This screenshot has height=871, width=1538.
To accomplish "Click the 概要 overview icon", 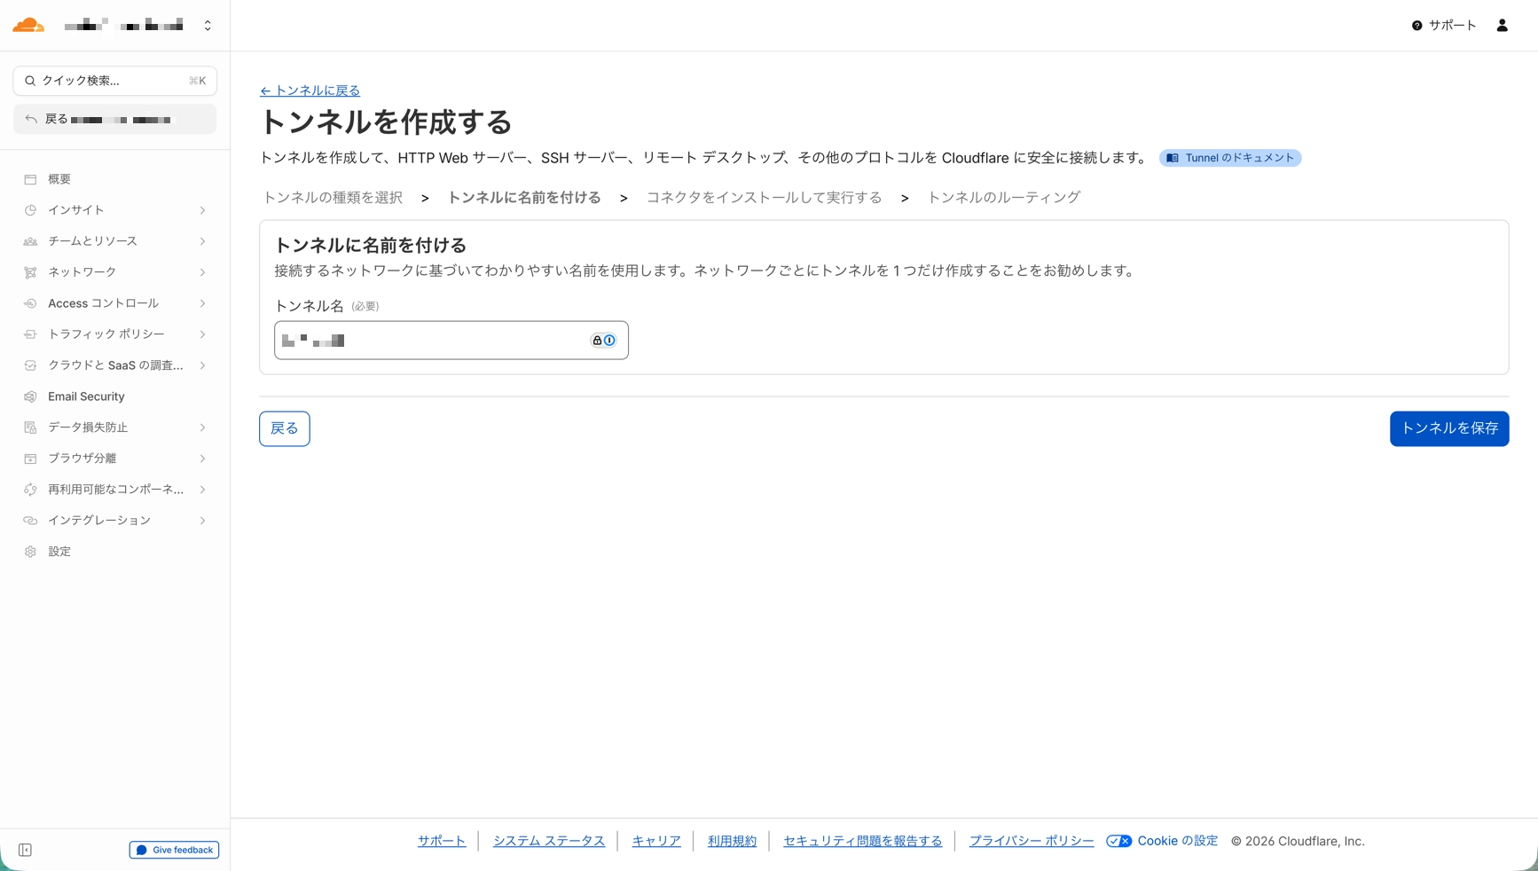I will pos(30,179).
